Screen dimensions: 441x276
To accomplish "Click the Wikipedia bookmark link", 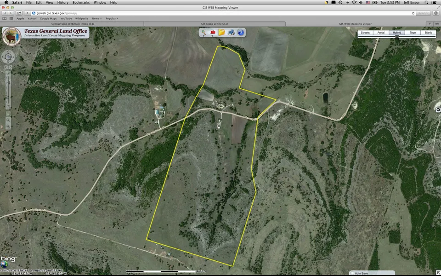I will (x=82, y=18).
